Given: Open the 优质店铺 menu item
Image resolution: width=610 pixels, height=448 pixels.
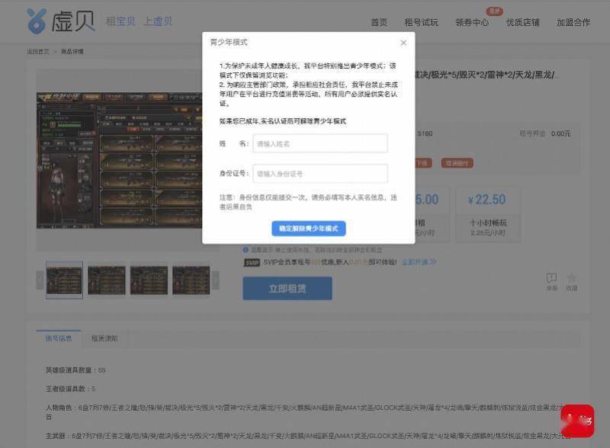Looking at the screenshot, I should (523, 22).
